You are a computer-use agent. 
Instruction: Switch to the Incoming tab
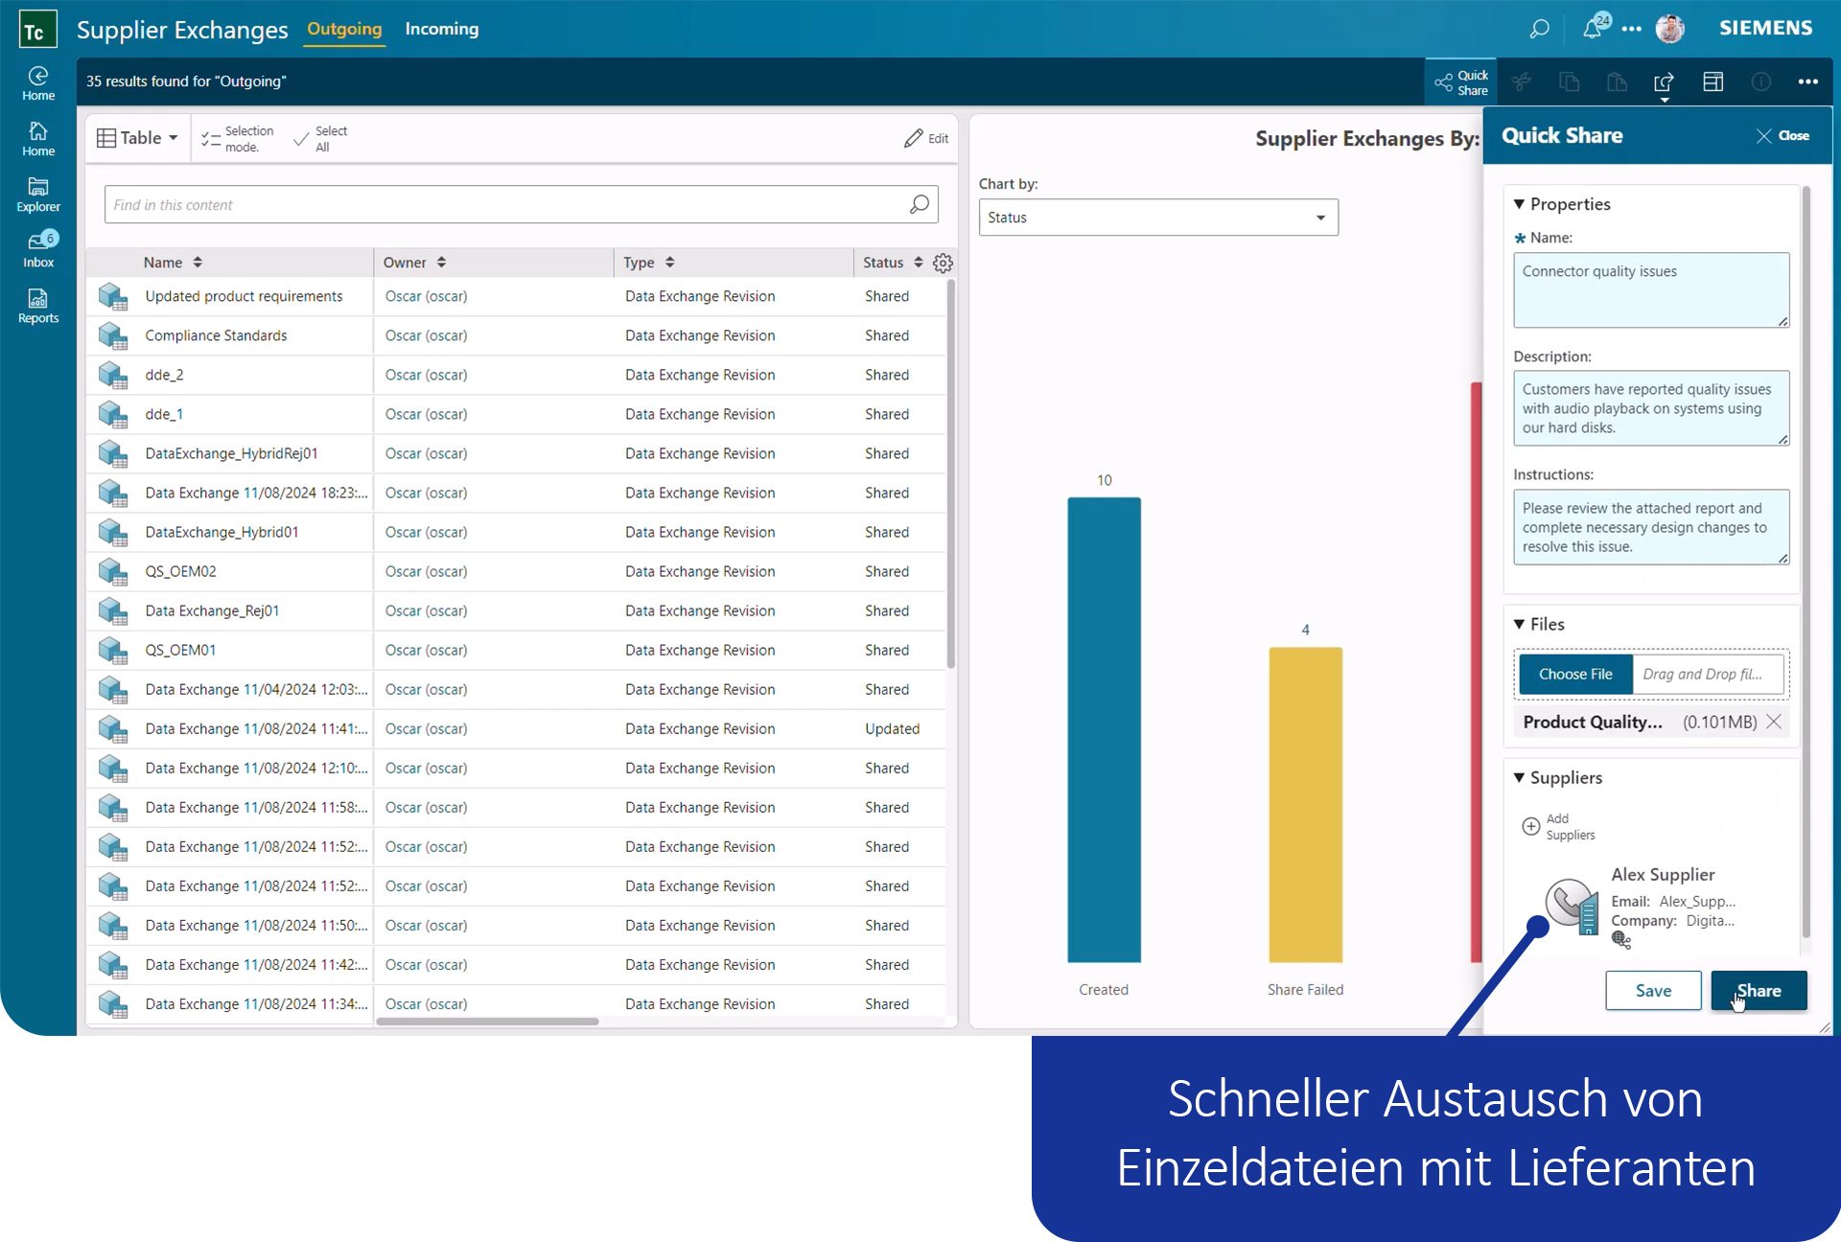point(442,29)
